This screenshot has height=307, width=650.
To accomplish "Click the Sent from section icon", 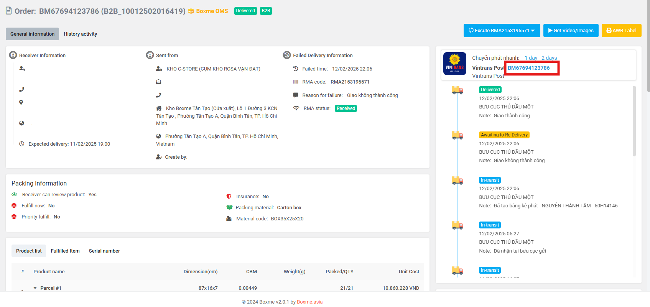I will pyautogui.click(x=150, y=55).
